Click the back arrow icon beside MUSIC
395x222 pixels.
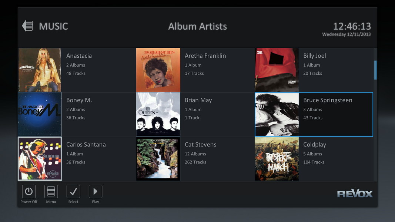click(x=27, y=26)
